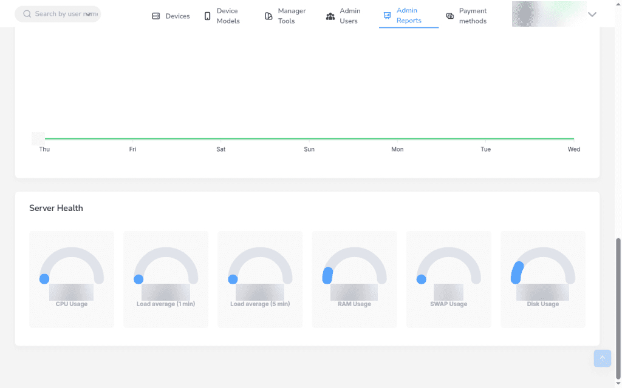Click the Fri axis label

[132, 149]
